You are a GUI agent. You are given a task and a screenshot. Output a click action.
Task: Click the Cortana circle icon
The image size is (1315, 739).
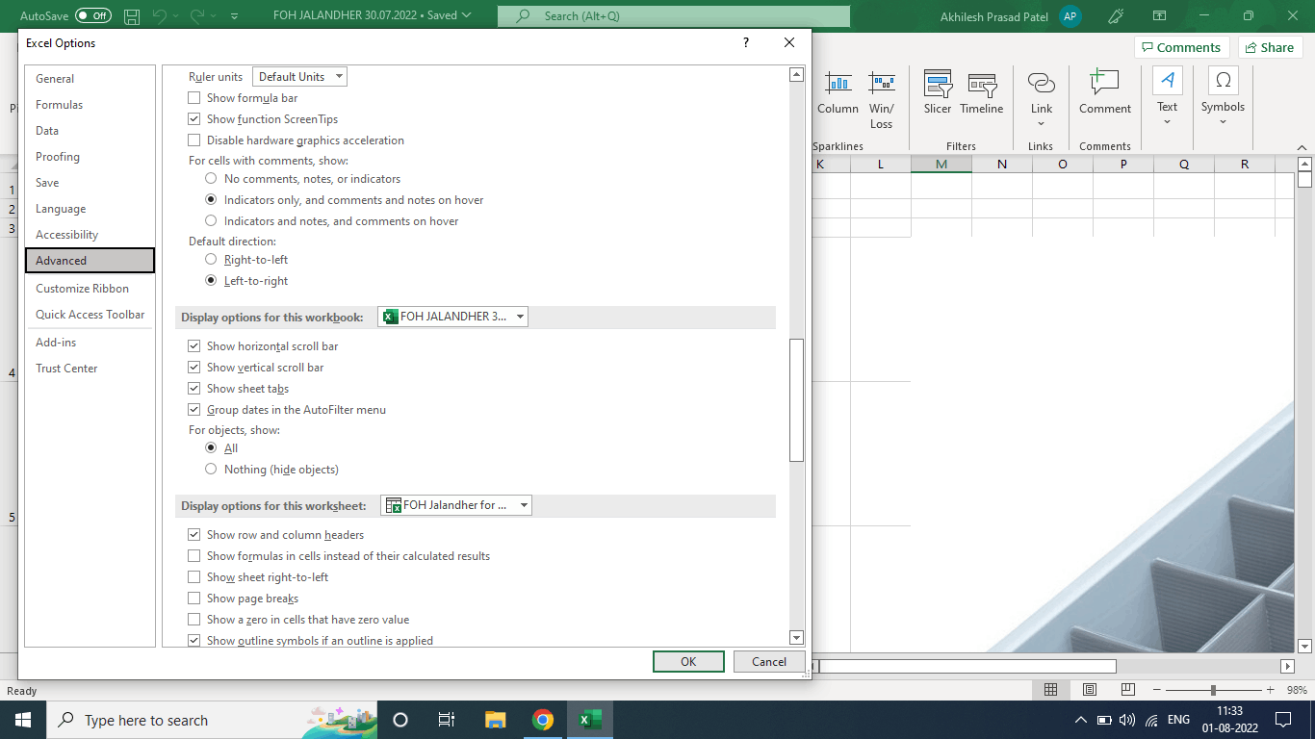[x=400, y=720]
